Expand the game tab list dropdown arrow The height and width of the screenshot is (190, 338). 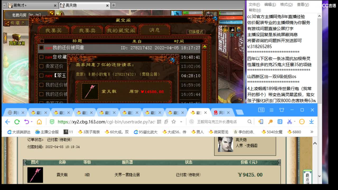(x=4, y=5)
